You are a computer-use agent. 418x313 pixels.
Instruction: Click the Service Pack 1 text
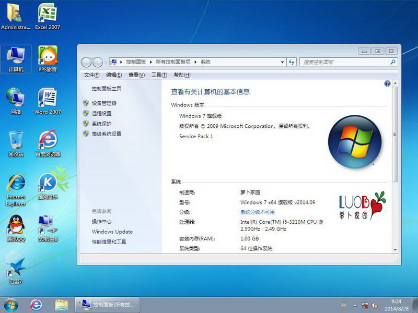tap(196, 136)
